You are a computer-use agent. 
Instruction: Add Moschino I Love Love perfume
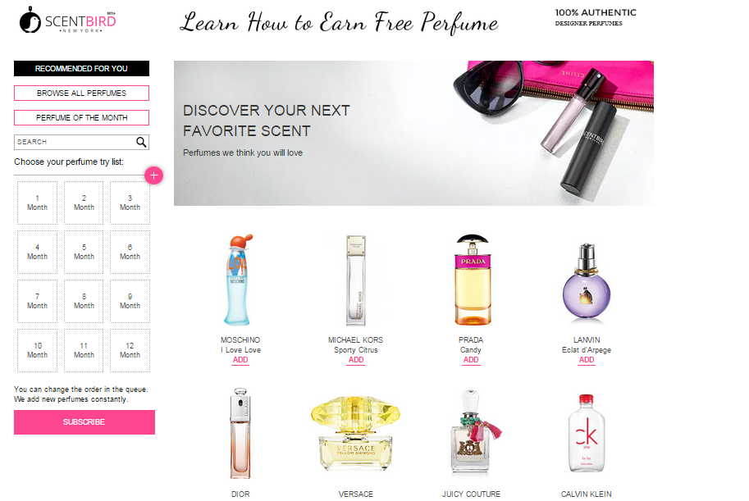240,360
